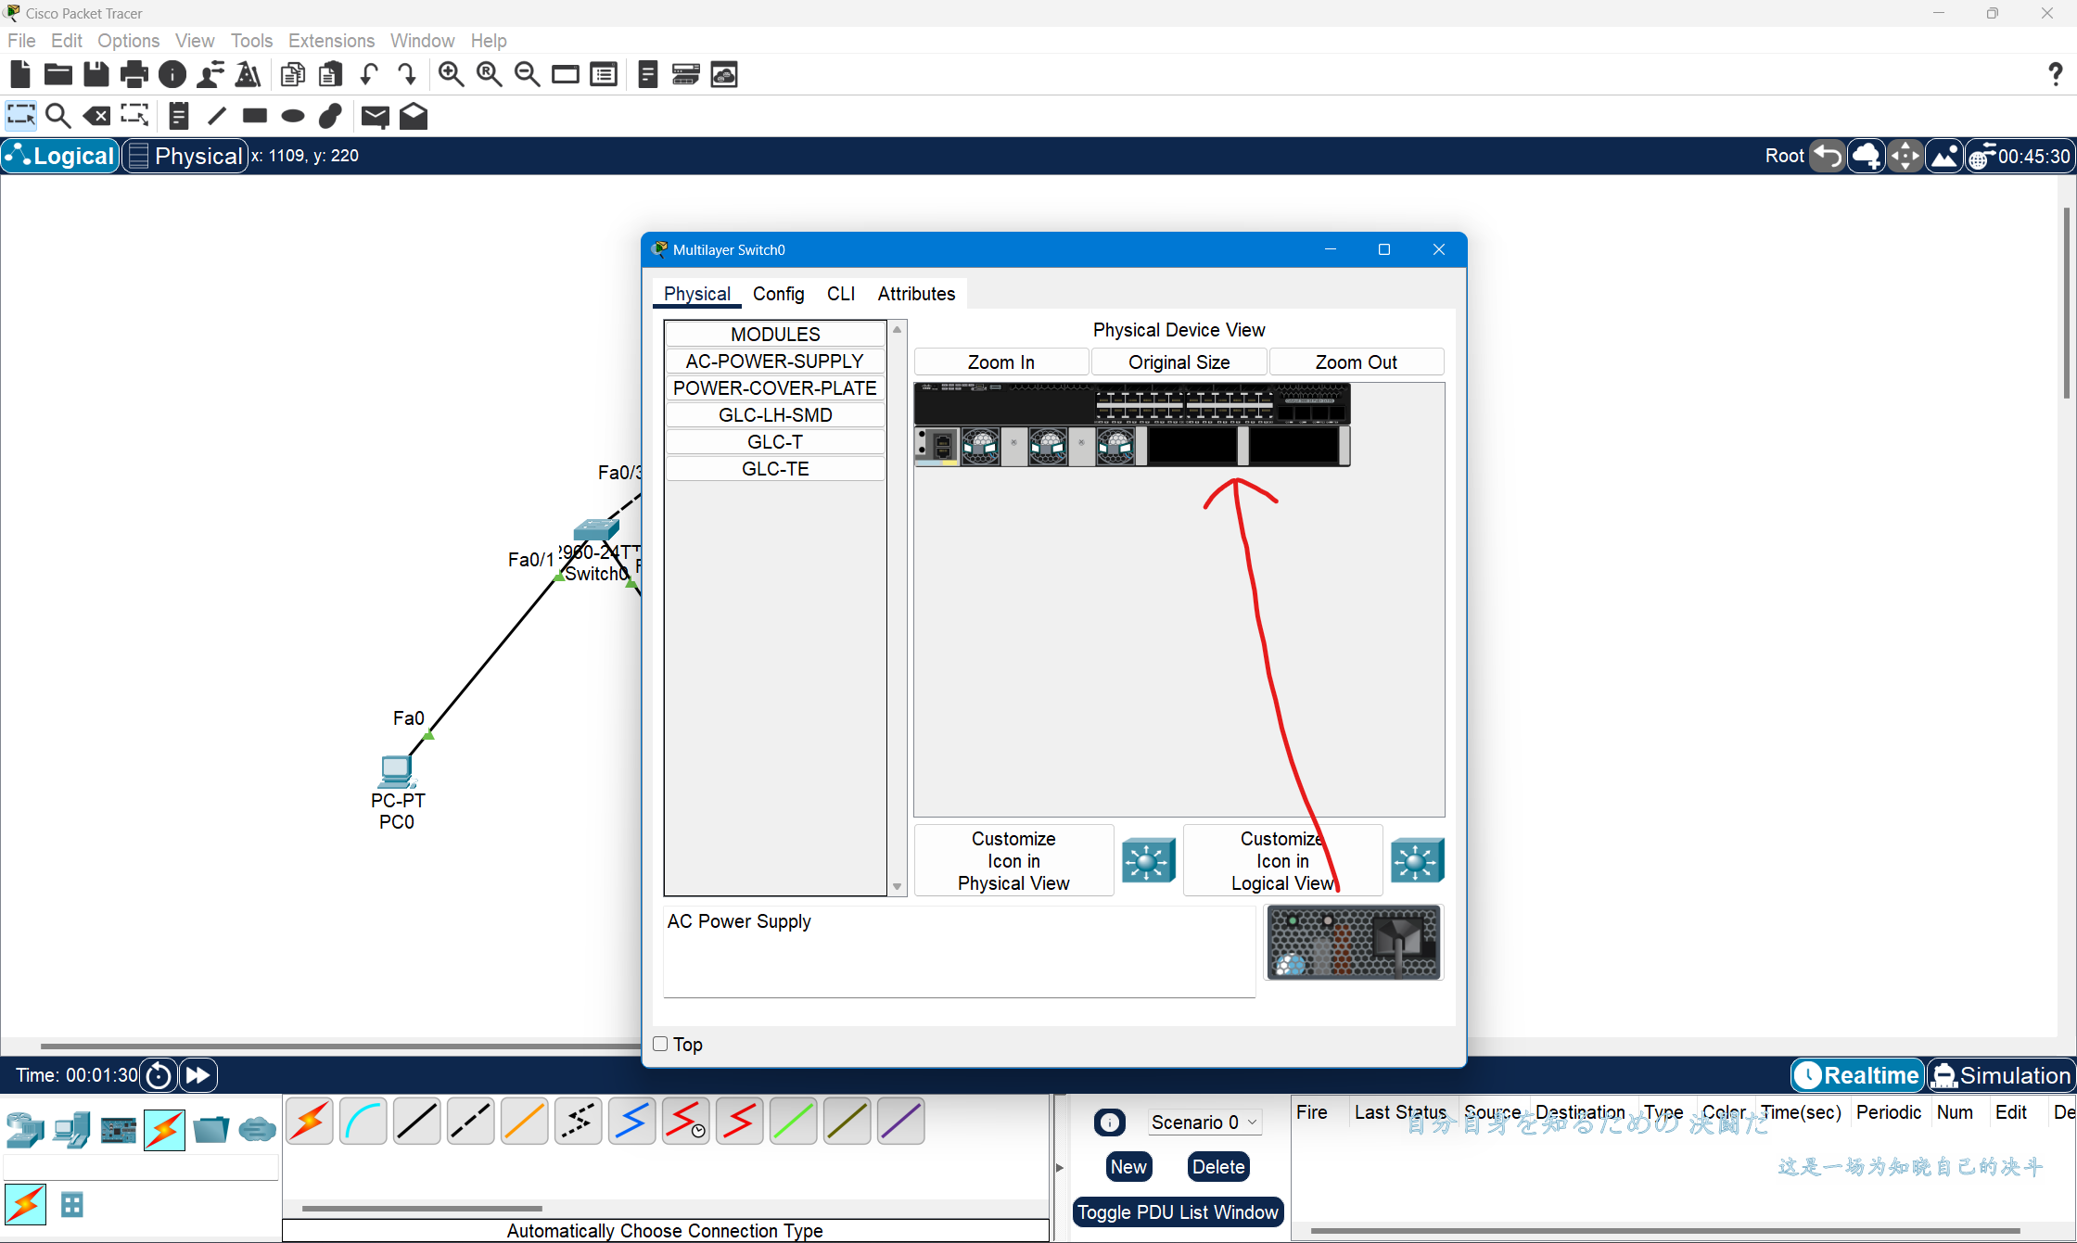Click the help question mark icon
Viewport: 2077px width, 1243px height.
click(x=2055, y=74)
